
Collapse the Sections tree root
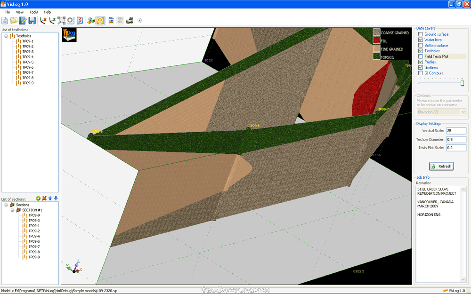click(x=6, y=205)
